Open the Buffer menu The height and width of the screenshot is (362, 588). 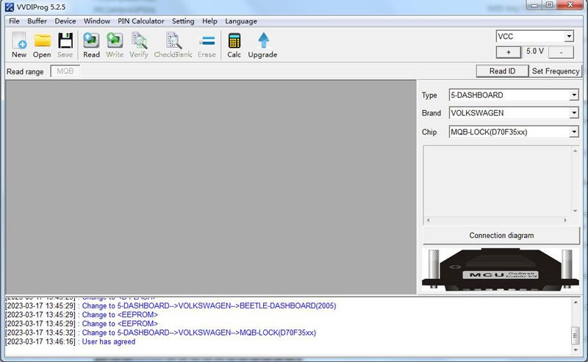coord(37,21)
